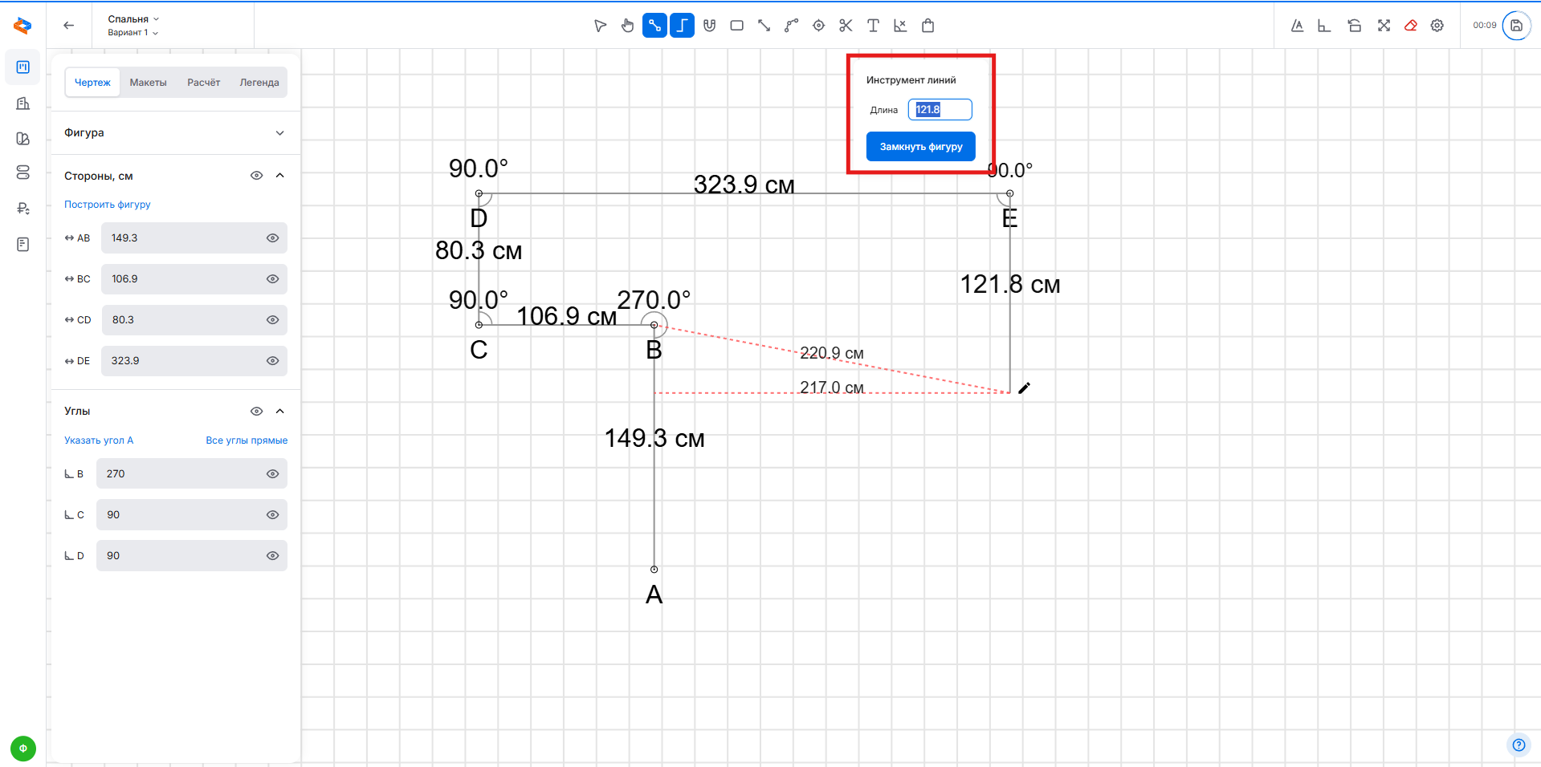The width and height of the screenshot is (1541, 767).
Task: Switch to the Расчёт tab
Action: (x=203, y=83)
